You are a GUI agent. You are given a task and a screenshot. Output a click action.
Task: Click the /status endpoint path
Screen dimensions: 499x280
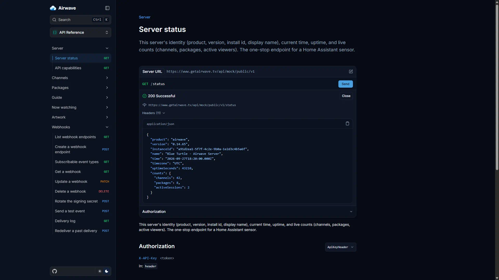click(x=158, y=84)
